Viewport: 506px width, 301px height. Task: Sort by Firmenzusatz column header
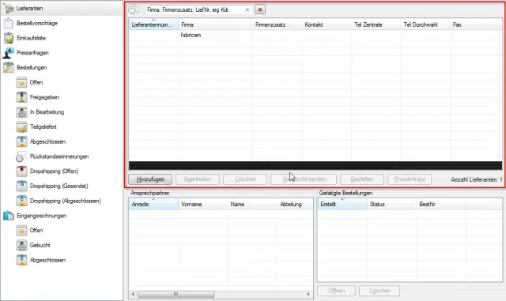277,24
